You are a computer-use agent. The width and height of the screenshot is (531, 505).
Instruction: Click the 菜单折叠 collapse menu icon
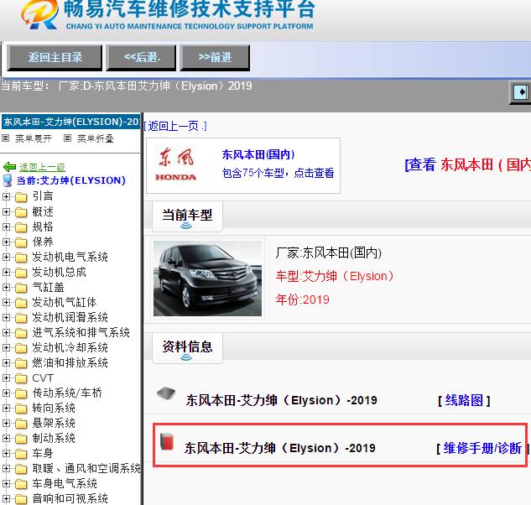(x=67, y=138)
